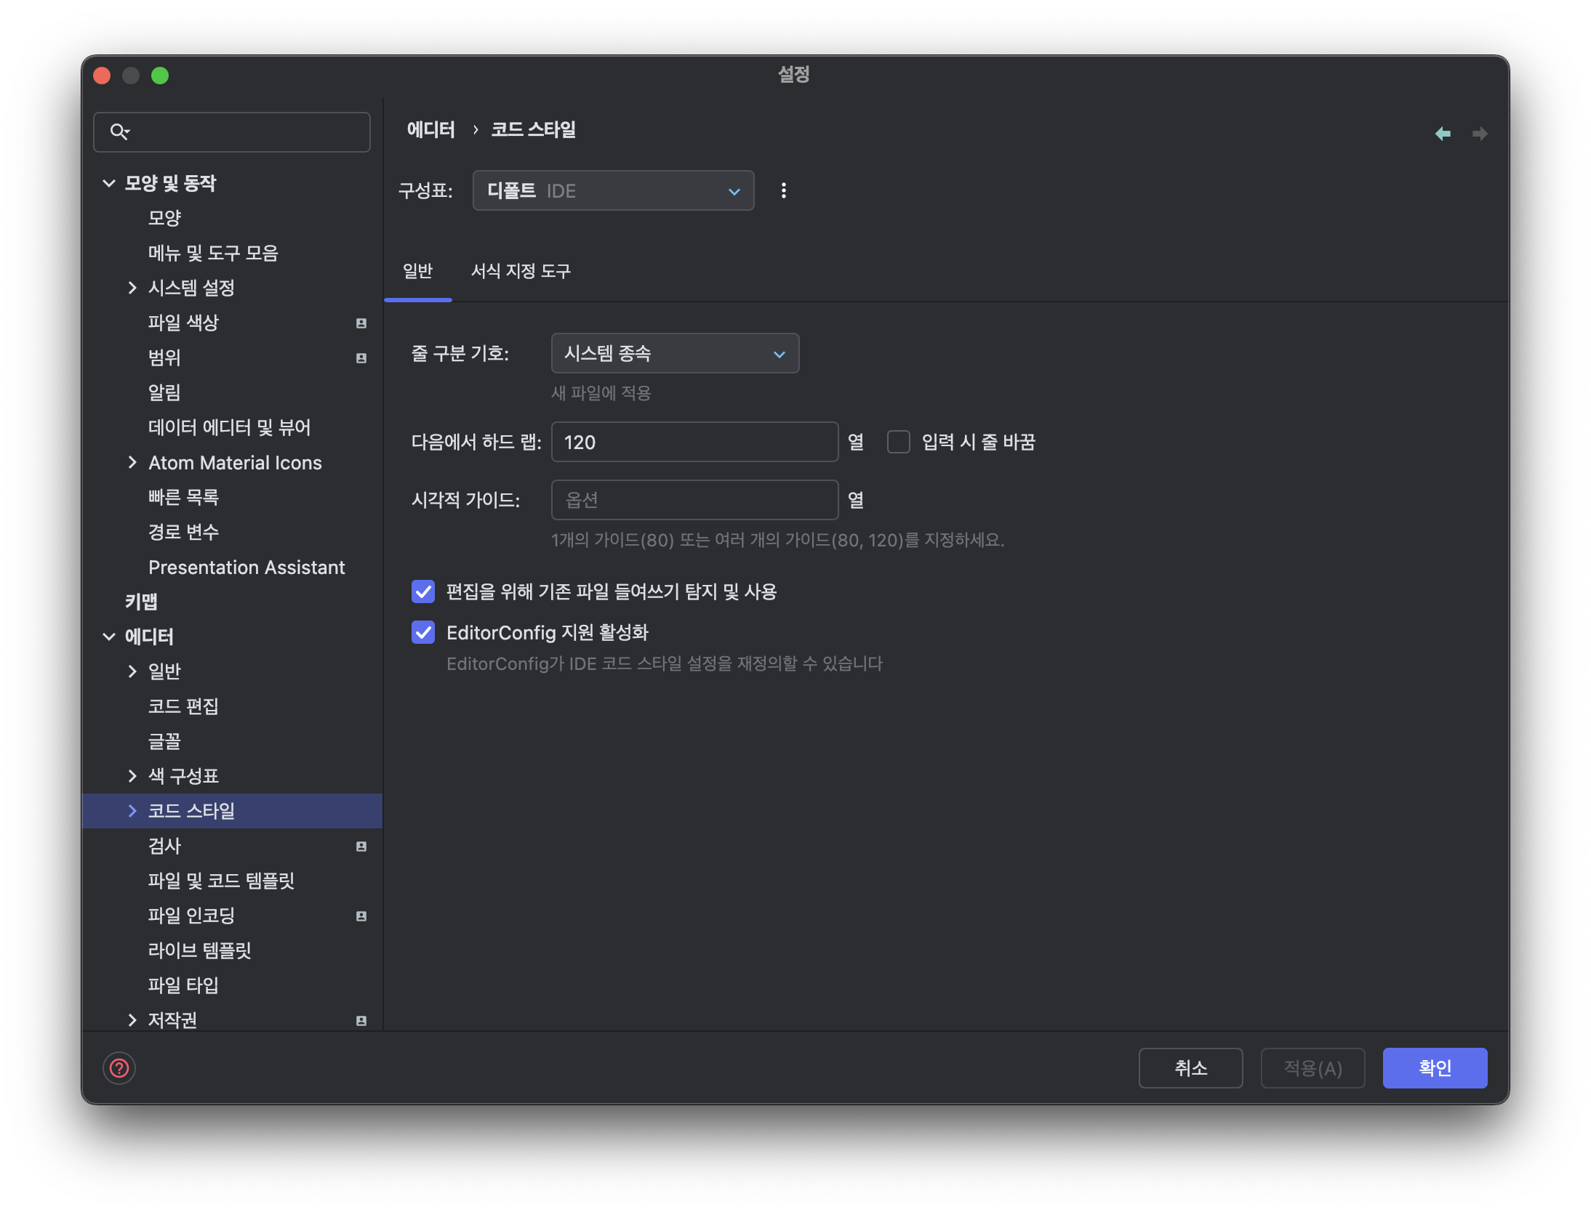Open the 줄 구분 기호 dropdown
The height and width of the screenshot is (1212, 1591).
pyautogui.click(x=675, y=353)
